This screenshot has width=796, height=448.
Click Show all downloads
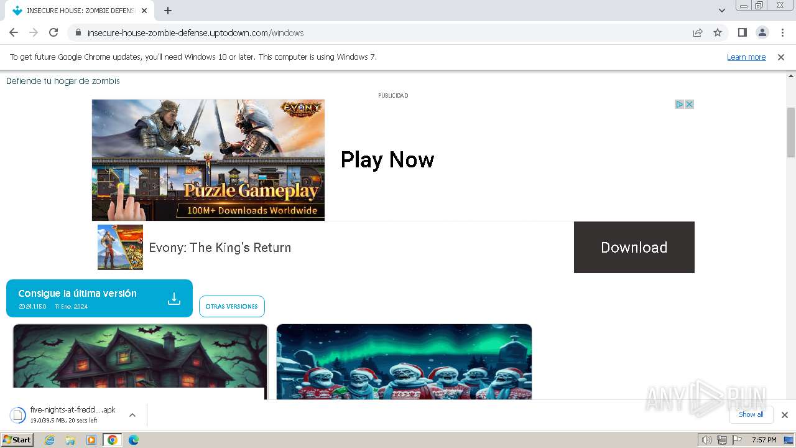click(751, 414)
